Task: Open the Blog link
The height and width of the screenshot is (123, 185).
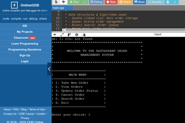Action: point(24,109)
